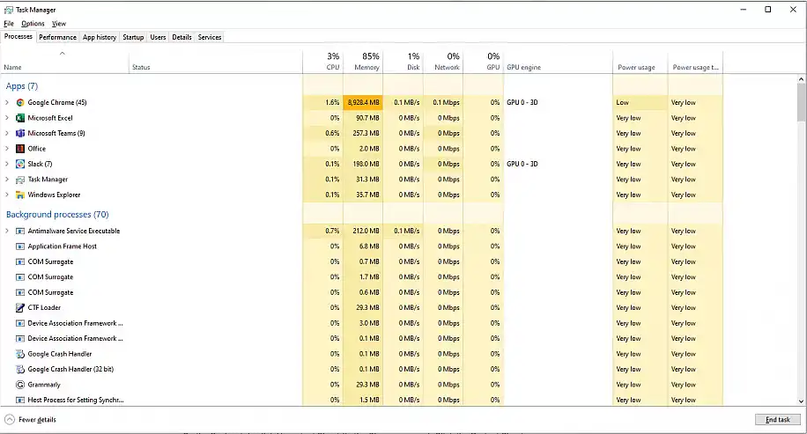Sort by the Name column header

(x=64, y=62)
